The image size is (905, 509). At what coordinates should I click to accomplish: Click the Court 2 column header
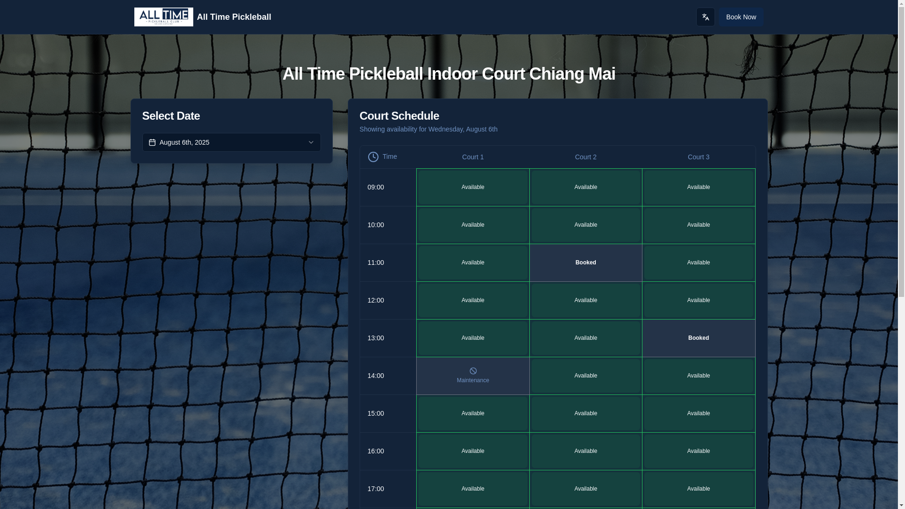[x=585, y=157]
